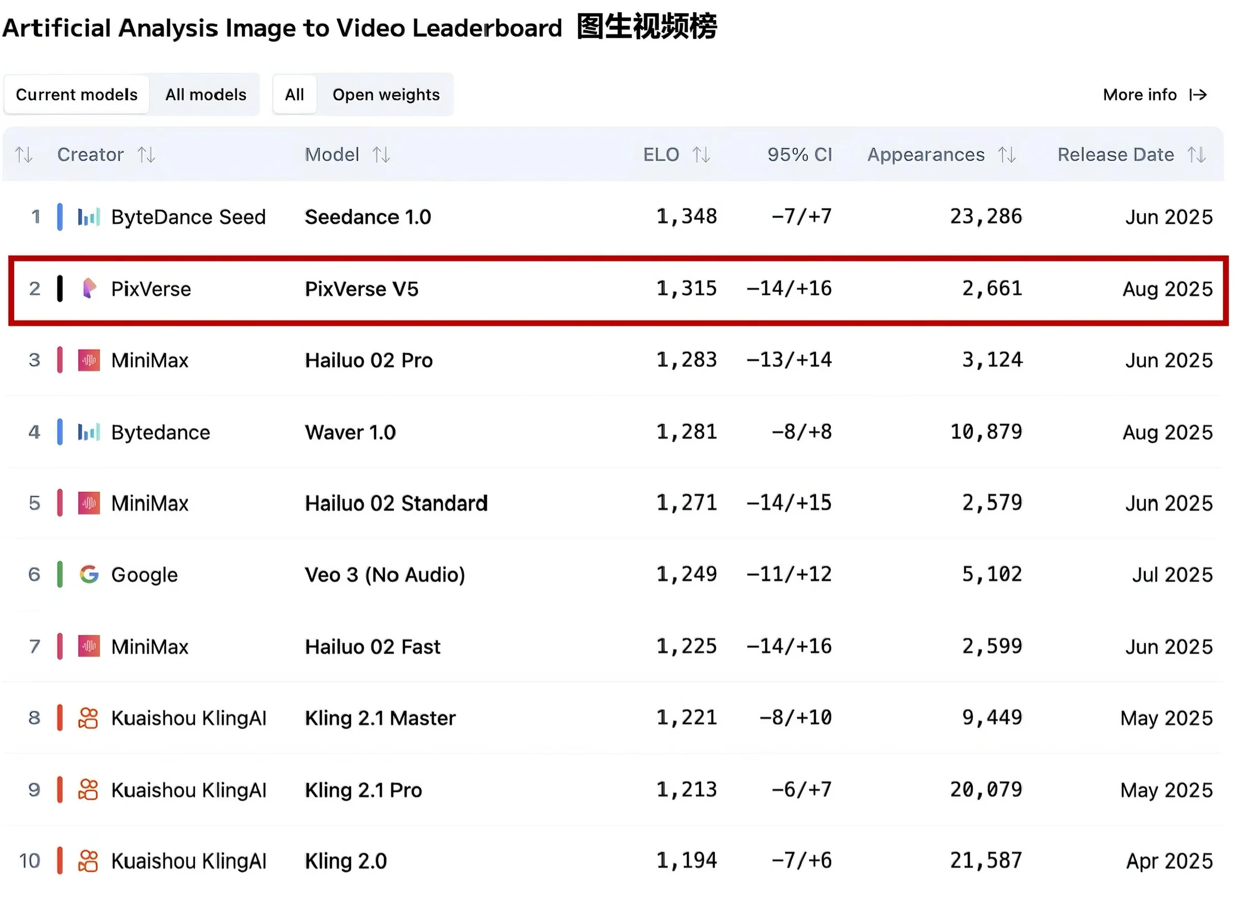Sort by rank using first column arrows

tap(23, 154)
